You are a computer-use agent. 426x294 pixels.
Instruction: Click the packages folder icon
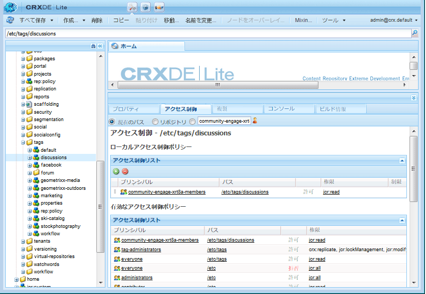(x=29, y=58)
